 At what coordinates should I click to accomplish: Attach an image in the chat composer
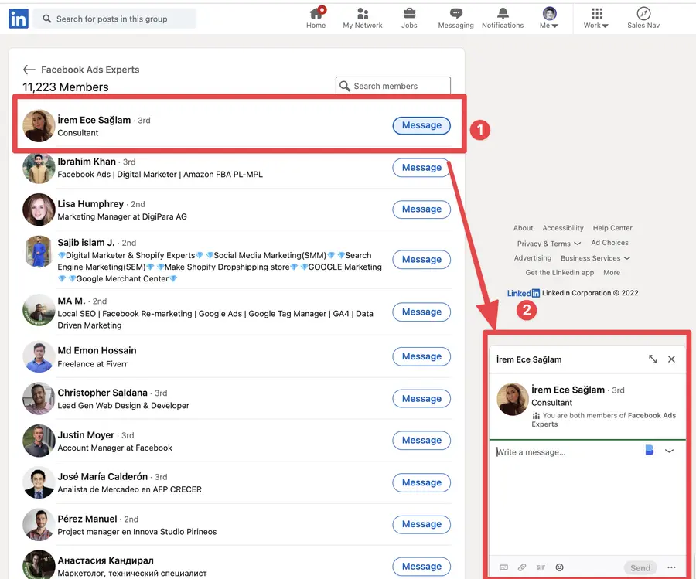click(503, 567)
